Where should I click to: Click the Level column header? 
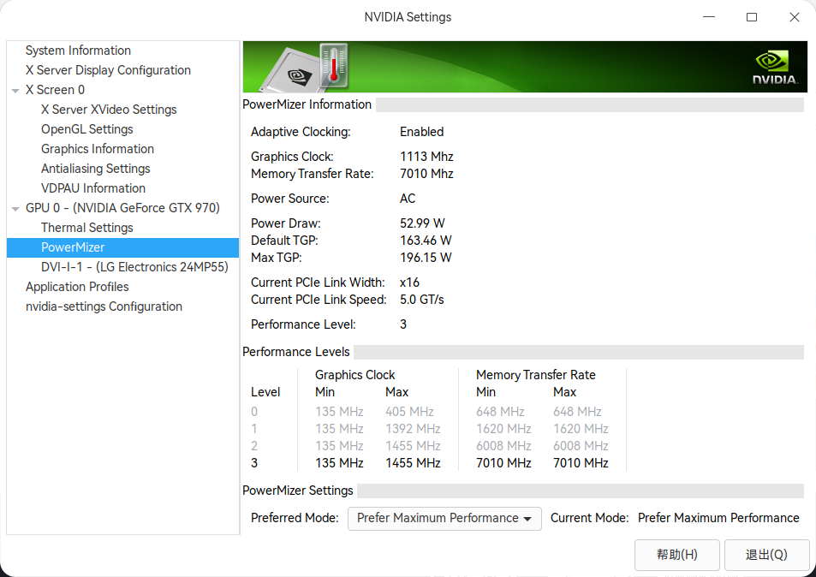(x=265, y=393)
